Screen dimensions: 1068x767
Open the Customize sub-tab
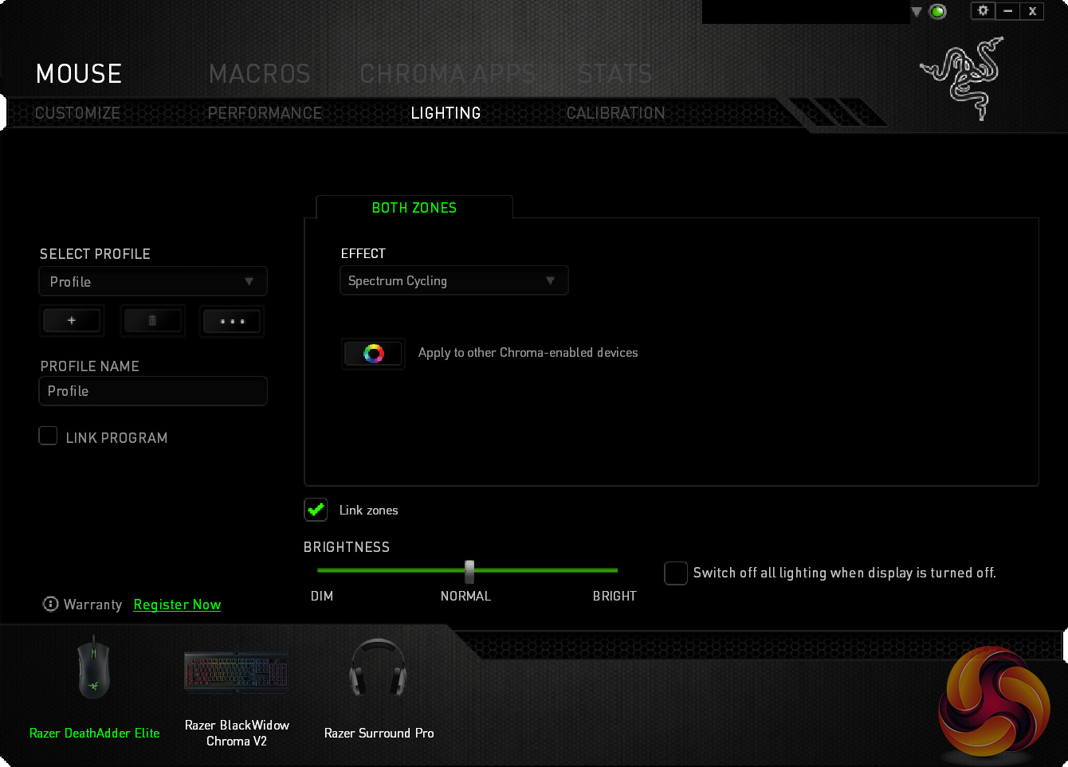(x=77, y=113)
